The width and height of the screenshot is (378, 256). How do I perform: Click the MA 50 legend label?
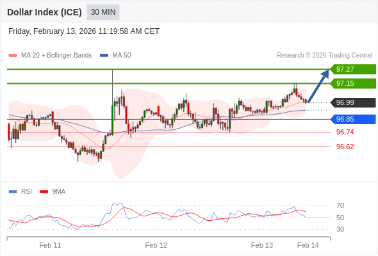[x=122, y=56]
